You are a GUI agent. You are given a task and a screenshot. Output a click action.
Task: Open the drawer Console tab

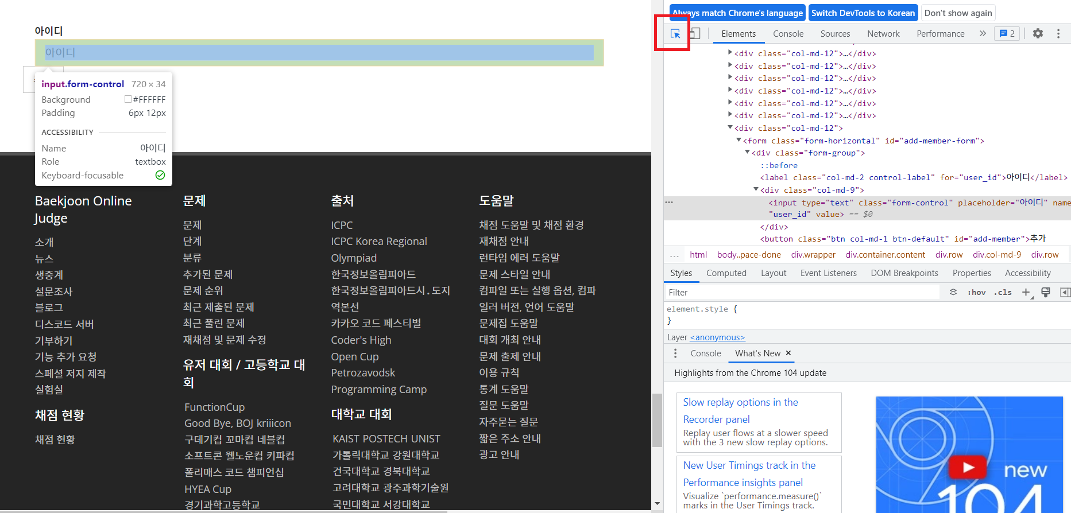coord(705,353)
